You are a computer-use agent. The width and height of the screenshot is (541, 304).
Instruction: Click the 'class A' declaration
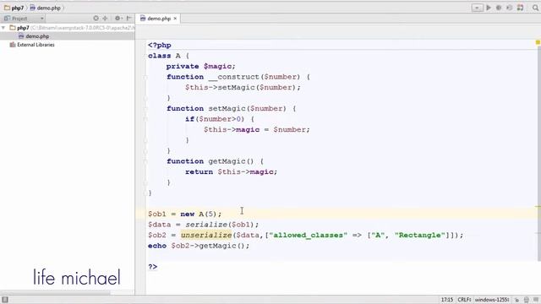(x=164, y=56)
